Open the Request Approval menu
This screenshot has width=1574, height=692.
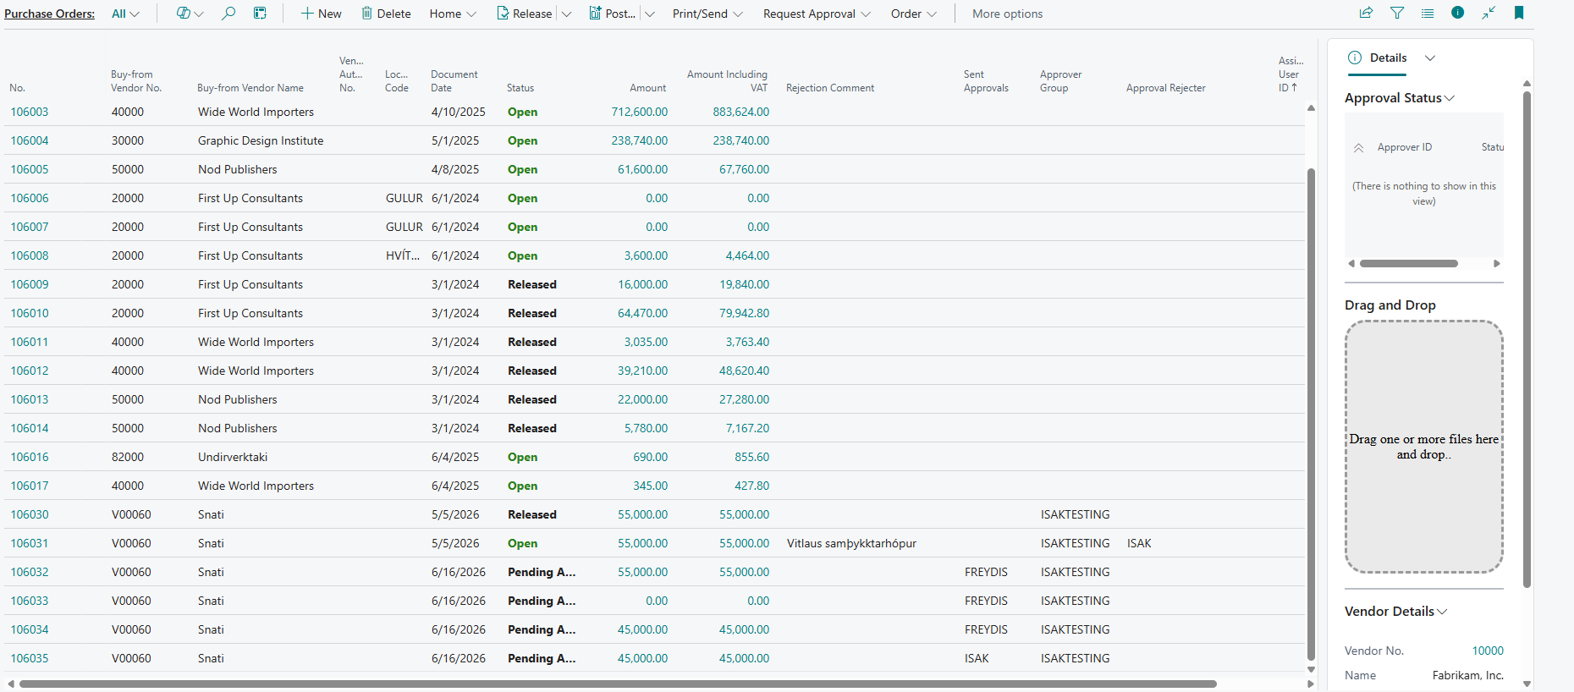tap(817, 14)
